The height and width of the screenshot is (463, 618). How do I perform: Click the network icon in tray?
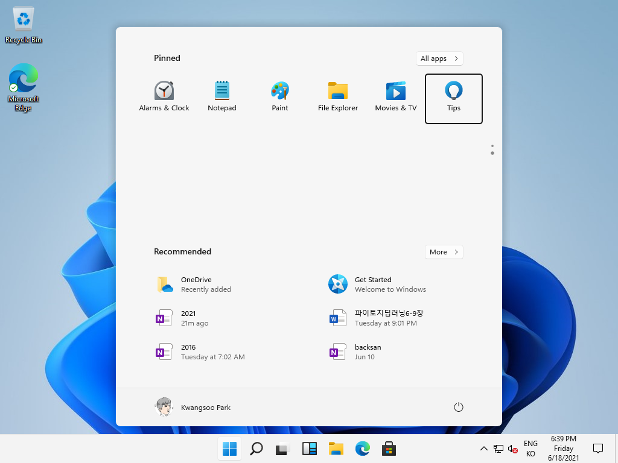tap(498, 449)
